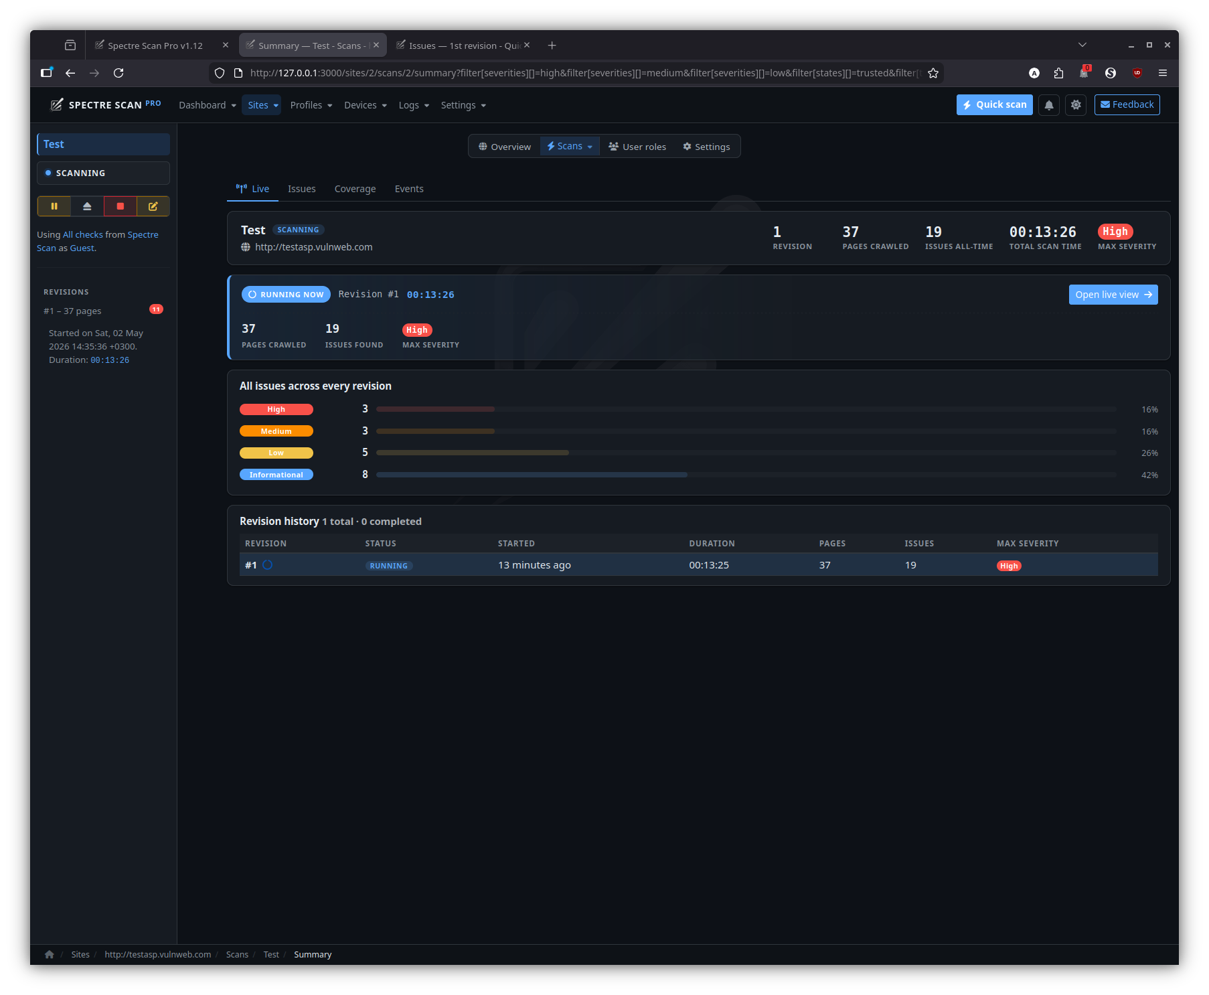This screenshot has width=1209, height=995.
Task: Open the Devices dropdown
Action: 366,105
